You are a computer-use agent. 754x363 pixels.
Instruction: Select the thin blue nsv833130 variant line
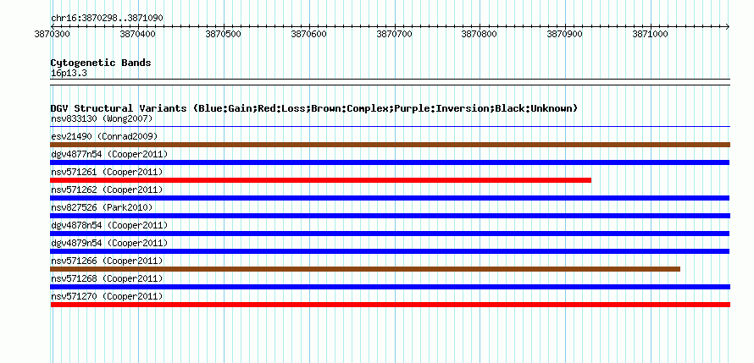[x=390, y=127]
